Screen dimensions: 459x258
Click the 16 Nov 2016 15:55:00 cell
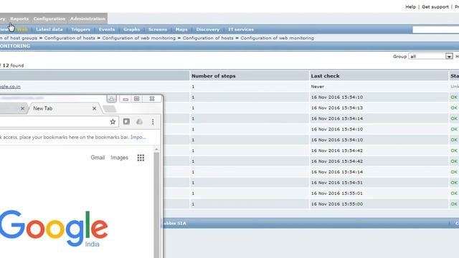pos(336,204)
